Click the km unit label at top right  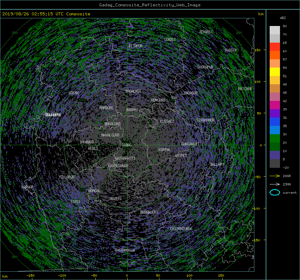[261, 14]
